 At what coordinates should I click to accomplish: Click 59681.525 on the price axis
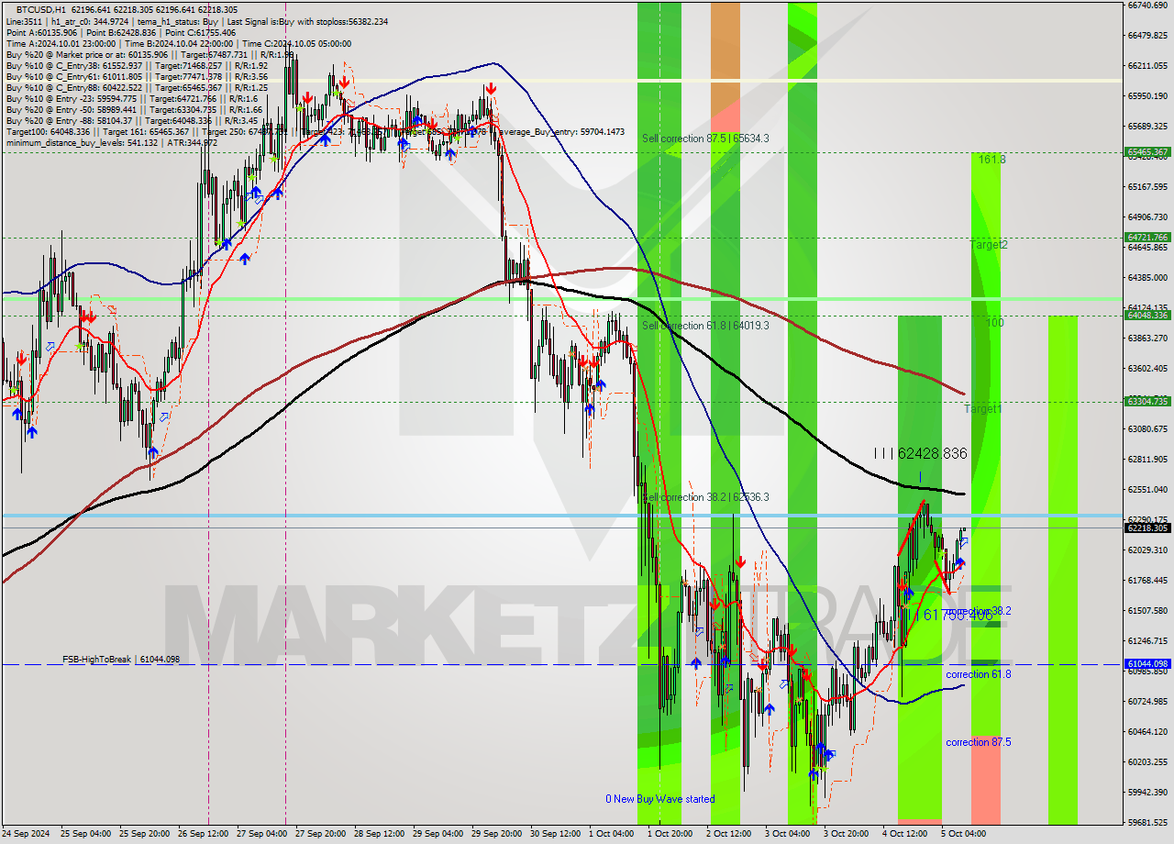tap(1146, 822)
